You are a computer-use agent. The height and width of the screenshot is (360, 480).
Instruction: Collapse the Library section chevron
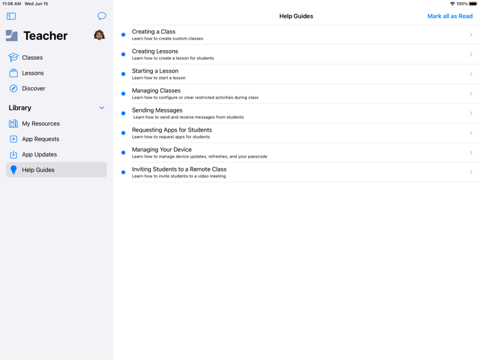click(x=101, y=108)
